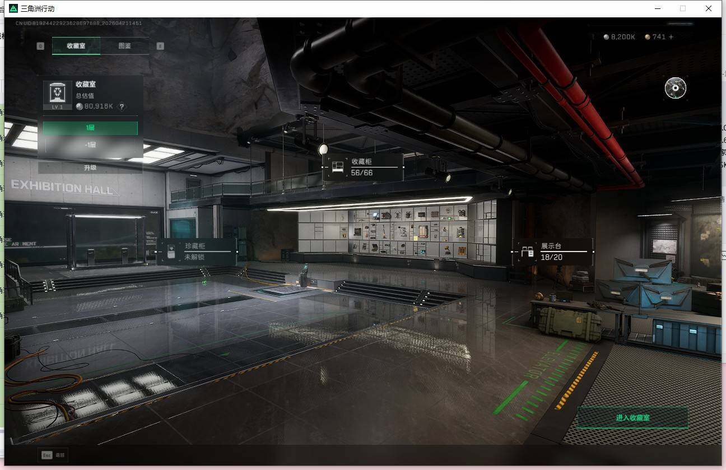Click the 741 gold currency icon
The width and height of the screenshot is (726, 470).
(x=648, y=37)
